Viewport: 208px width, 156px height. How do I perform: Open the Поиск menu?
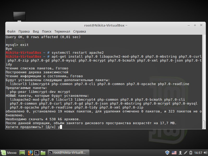(47, 32)
